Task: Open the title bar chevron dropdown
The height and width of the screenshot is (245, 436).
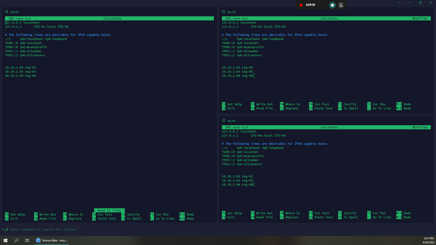Action: coord(400,3)
